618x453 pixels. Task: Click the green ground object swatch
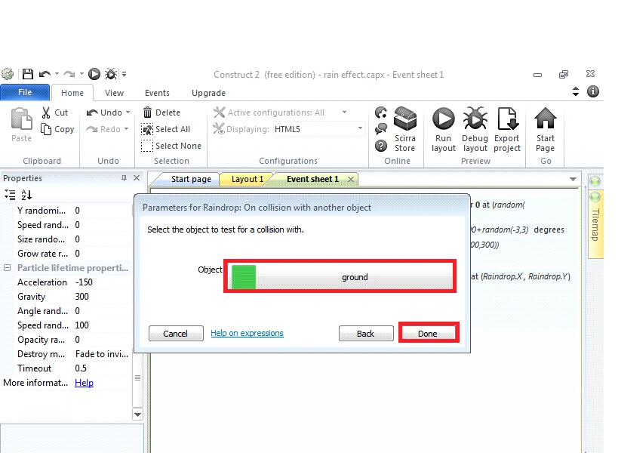[x=244, y=277]
